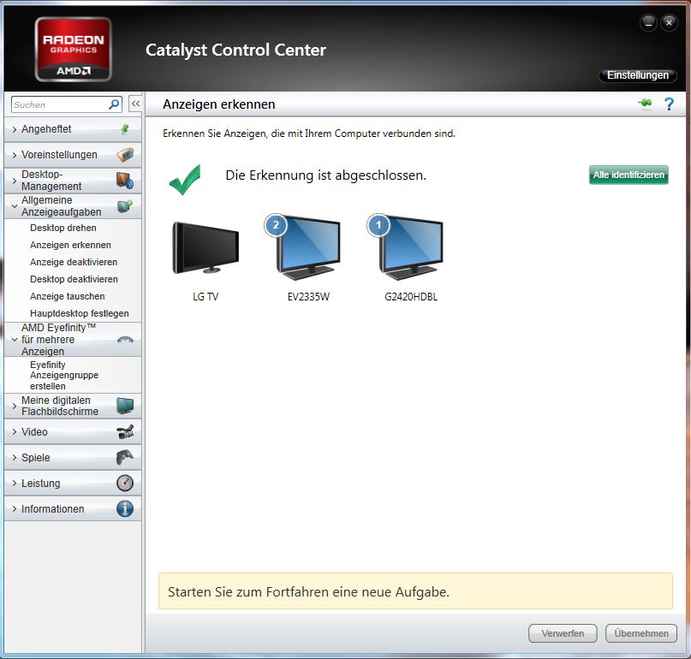Click the Spiele gamepad icon
The width and height of the screenshot is (691, 659).
[125, 457]
